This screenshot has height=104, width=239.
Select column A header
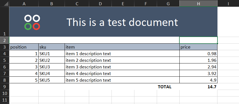(24, 3)
